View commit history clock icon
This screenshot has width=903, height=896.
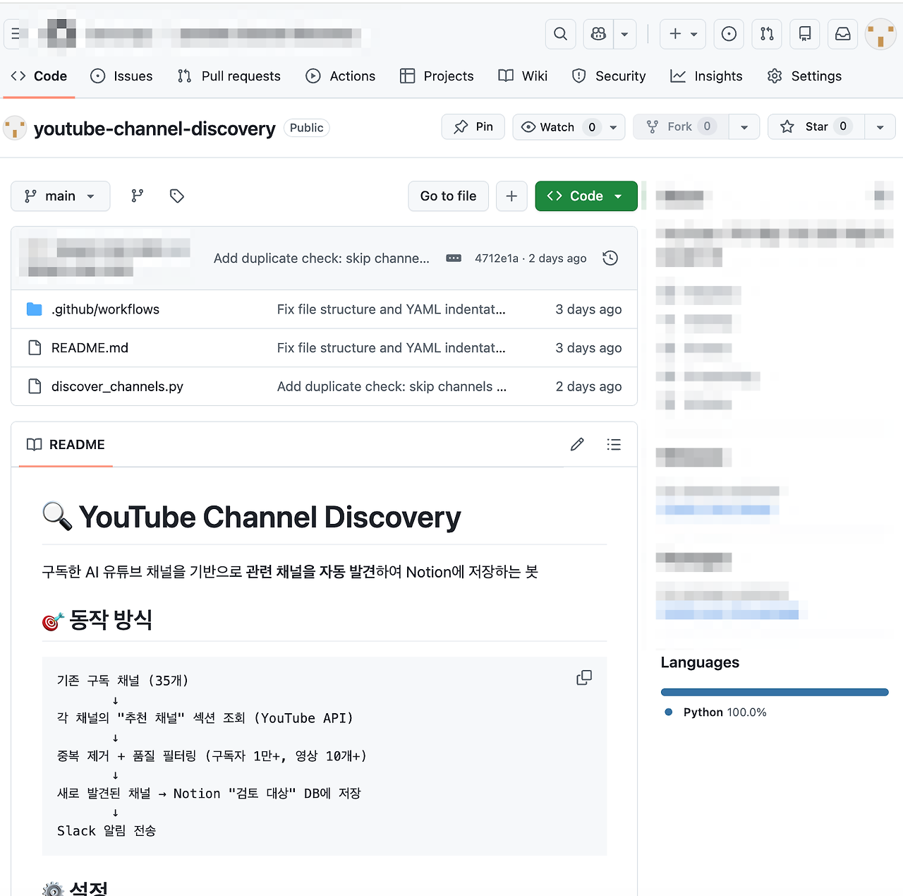pos(611,258)
